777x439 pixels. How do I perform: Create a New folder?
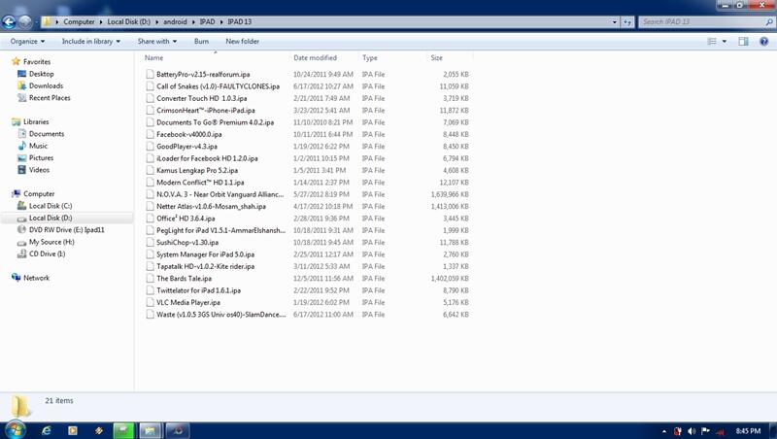coord(242,41)
